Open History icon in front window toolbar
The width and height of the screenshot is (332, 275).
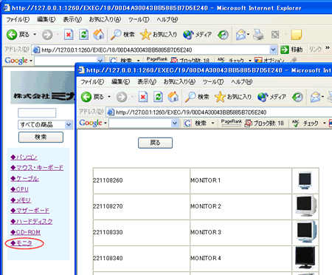[297, 97]
